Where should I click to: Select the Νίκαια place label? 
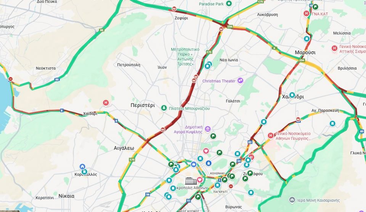pos(66,196)
